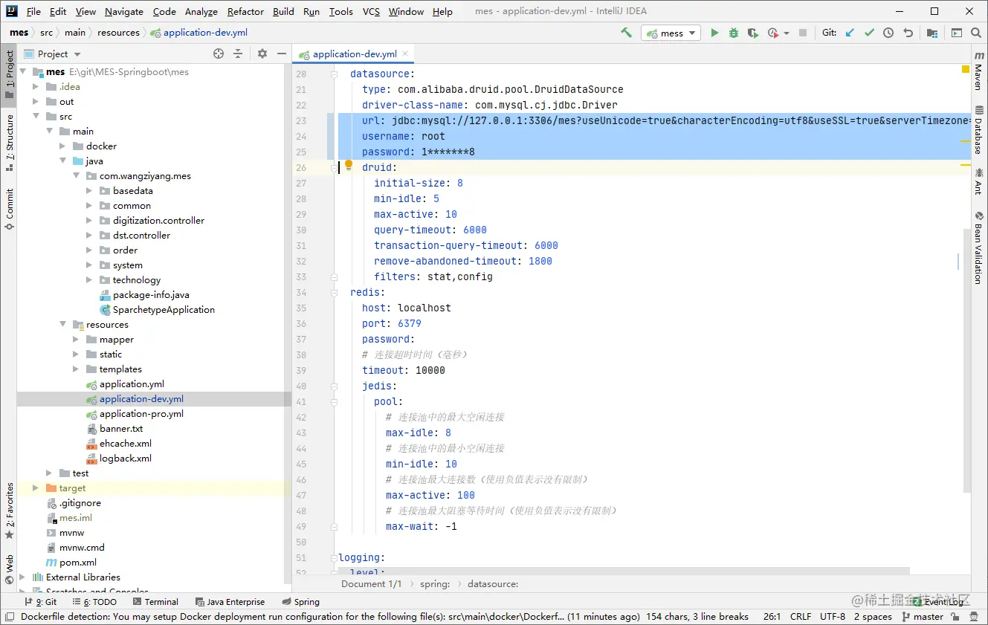The height and width of the screenshot is (625, 988).
Task: Expand the test folder
Action: [x=50, y=473]
